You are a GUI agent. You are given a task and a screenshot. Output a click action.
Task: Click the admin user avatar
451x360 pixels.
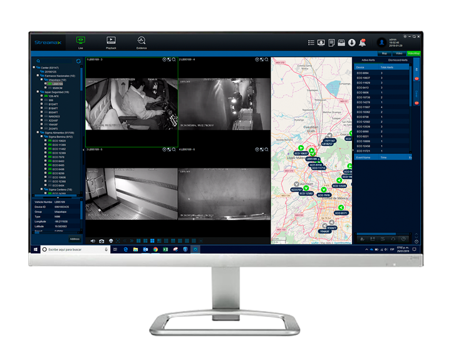tap(381, 43)
